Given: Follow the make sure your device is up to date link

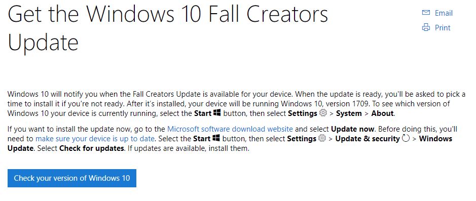Looking at the screenshot, I should tap(95, 139).
